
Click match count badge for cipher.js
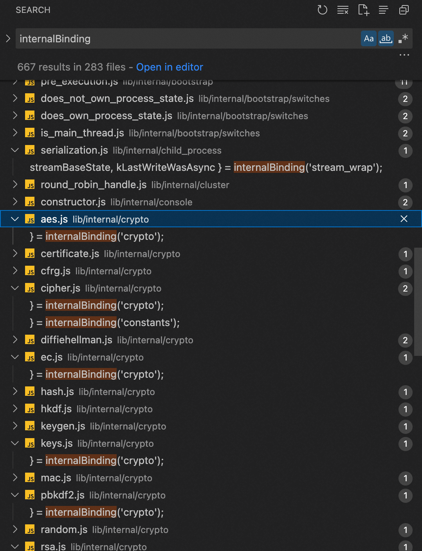405,288
